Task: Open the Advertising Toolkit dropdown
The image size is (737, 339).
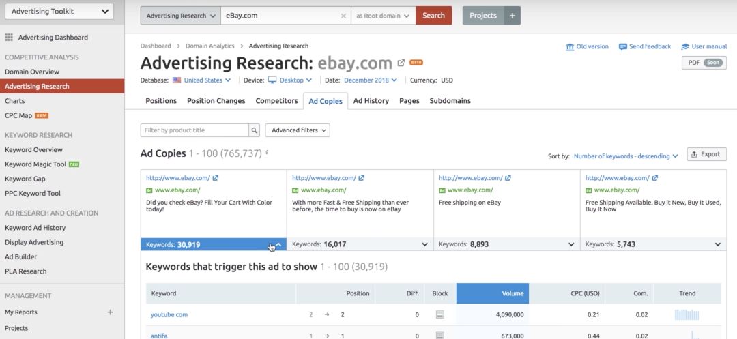Action: pos(59,12)
